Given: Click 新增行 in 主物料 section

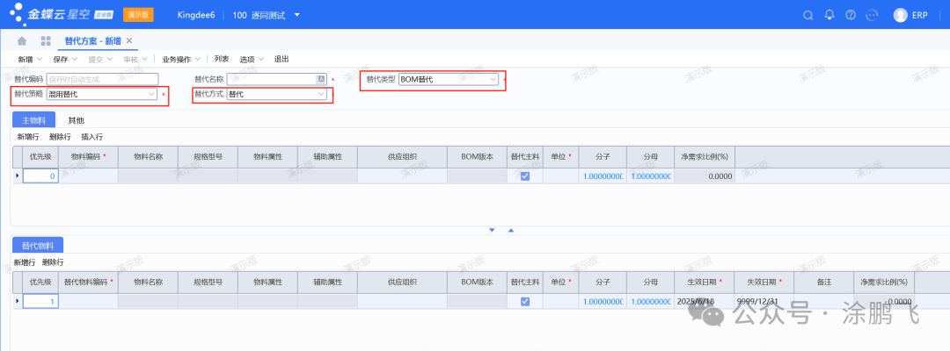Looking at the screenshot, I should point(28,137).
